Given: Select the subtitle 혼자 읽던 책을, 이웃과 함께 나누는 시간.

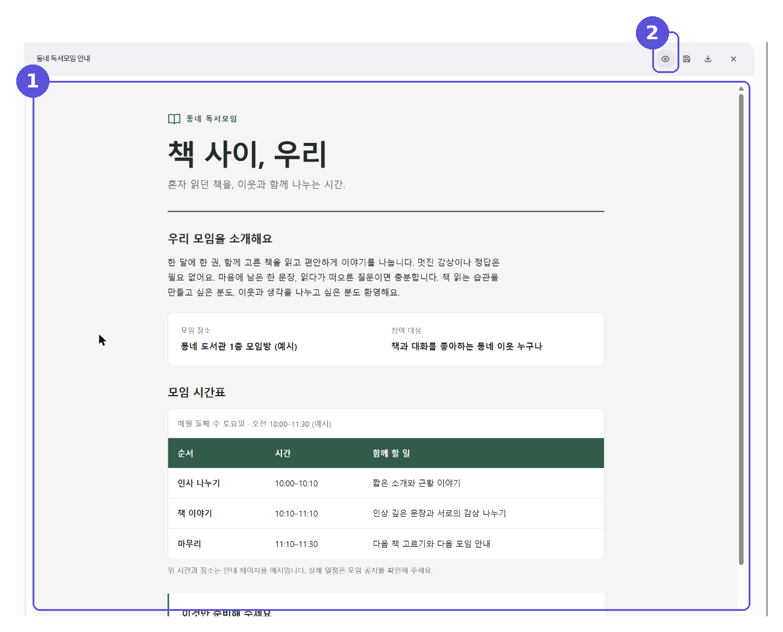Looking at the screenshot, I should [256, 185].
